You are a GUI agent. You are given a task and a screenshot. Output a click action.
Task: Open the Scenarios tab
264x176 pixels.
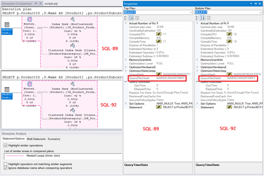tap(54, 139)
